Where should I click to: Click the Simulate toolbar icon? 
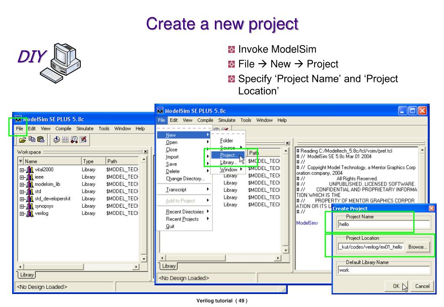[x=74, y=139]
